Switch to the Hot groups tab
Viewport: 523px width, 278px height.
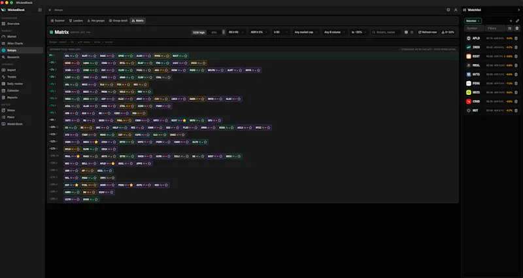(96, 21)
